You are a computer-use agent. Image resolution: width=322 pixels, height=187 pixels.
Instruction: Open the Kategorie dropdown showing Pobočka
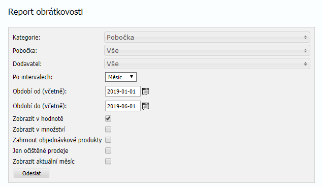point(207,37)
